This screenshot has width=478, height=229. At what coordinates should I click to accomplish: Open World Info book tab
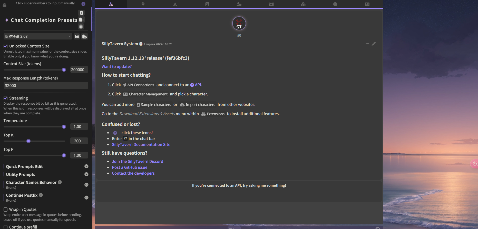pos(207,4)
